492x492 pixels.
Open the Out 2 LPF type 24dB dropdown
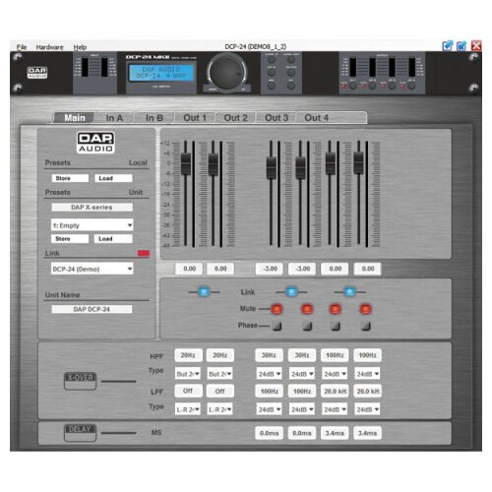(x=302, y=409)
